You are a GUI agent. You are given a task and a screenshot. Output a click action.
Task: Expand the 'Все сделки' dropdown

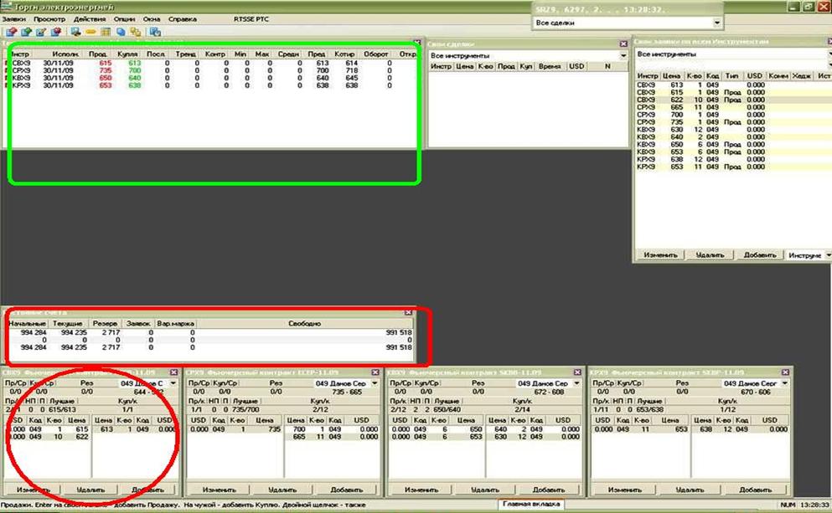coord(717,23)
